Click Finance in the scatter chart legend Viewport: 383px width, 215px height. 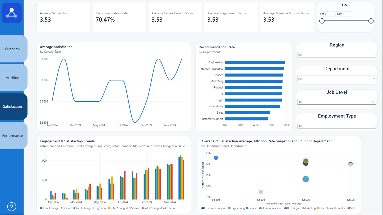[252, 208]
